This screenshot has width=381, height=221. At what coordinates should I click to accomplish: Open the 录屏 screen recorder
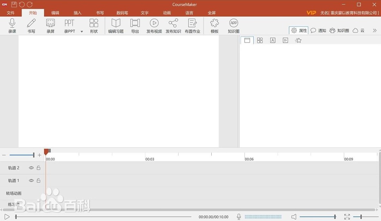50,25
